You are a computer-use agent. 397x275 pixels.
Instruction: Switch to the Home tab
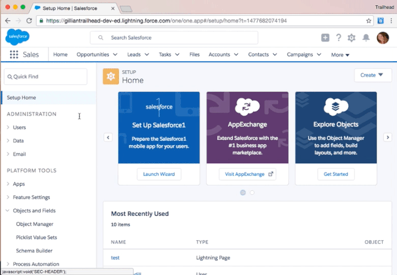click(60, 54)
